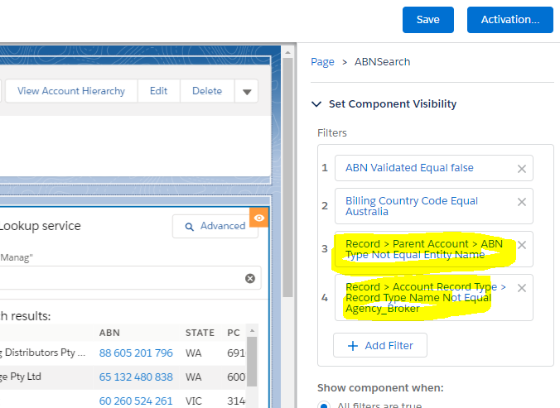Click WA cell beside ABN 88 605 201 796
This screenshot has height=408, width=560.
click(x=193, y=353)
